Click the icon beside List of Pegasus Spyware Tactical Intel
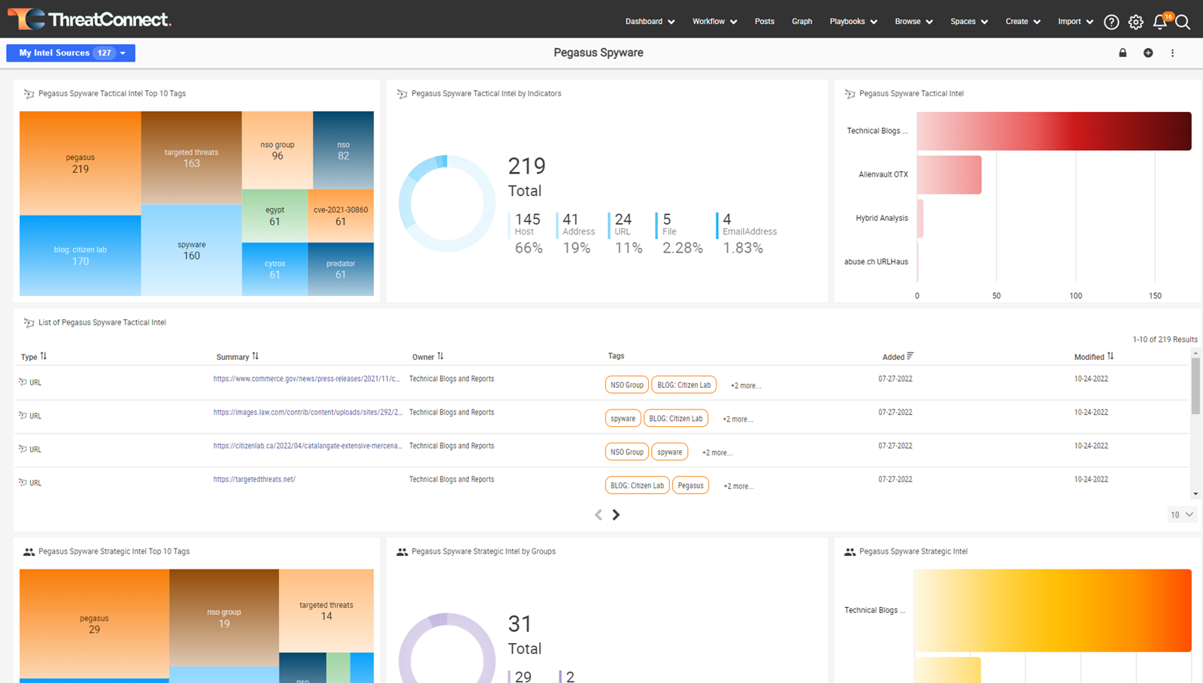 [29, 322]
